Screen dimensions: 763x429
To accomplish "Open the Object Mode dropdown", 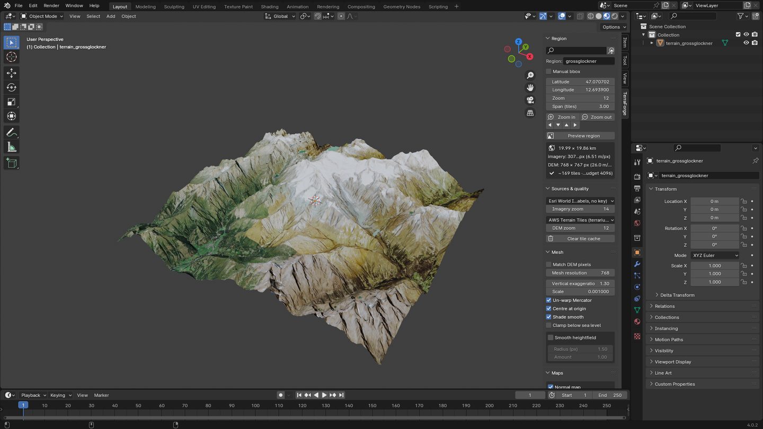I will tap(42, 16).
